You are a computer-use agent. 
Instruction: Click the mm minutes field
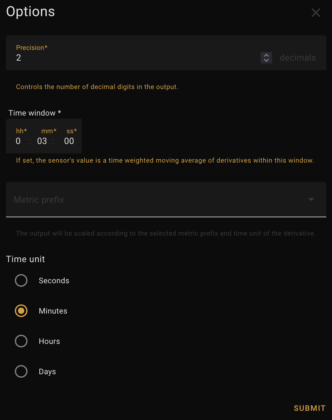[42, 141]
